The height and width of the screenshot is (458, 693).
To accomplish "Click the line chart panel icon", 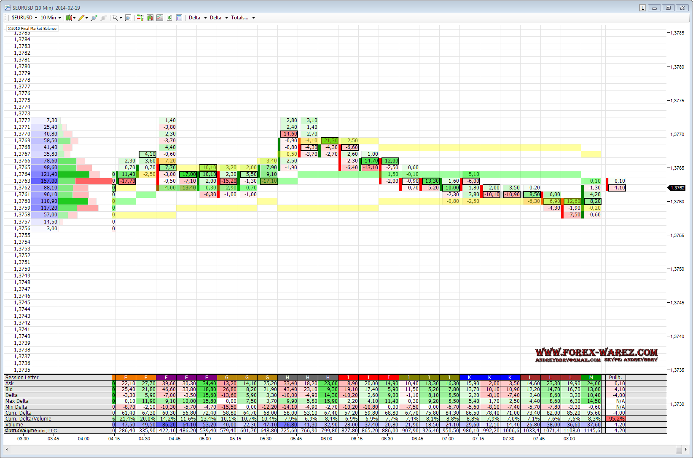I will 160,18.
